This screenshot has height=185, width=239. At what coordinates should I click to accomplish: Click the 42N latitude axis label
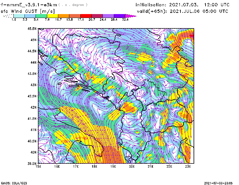tap(33, 107)
